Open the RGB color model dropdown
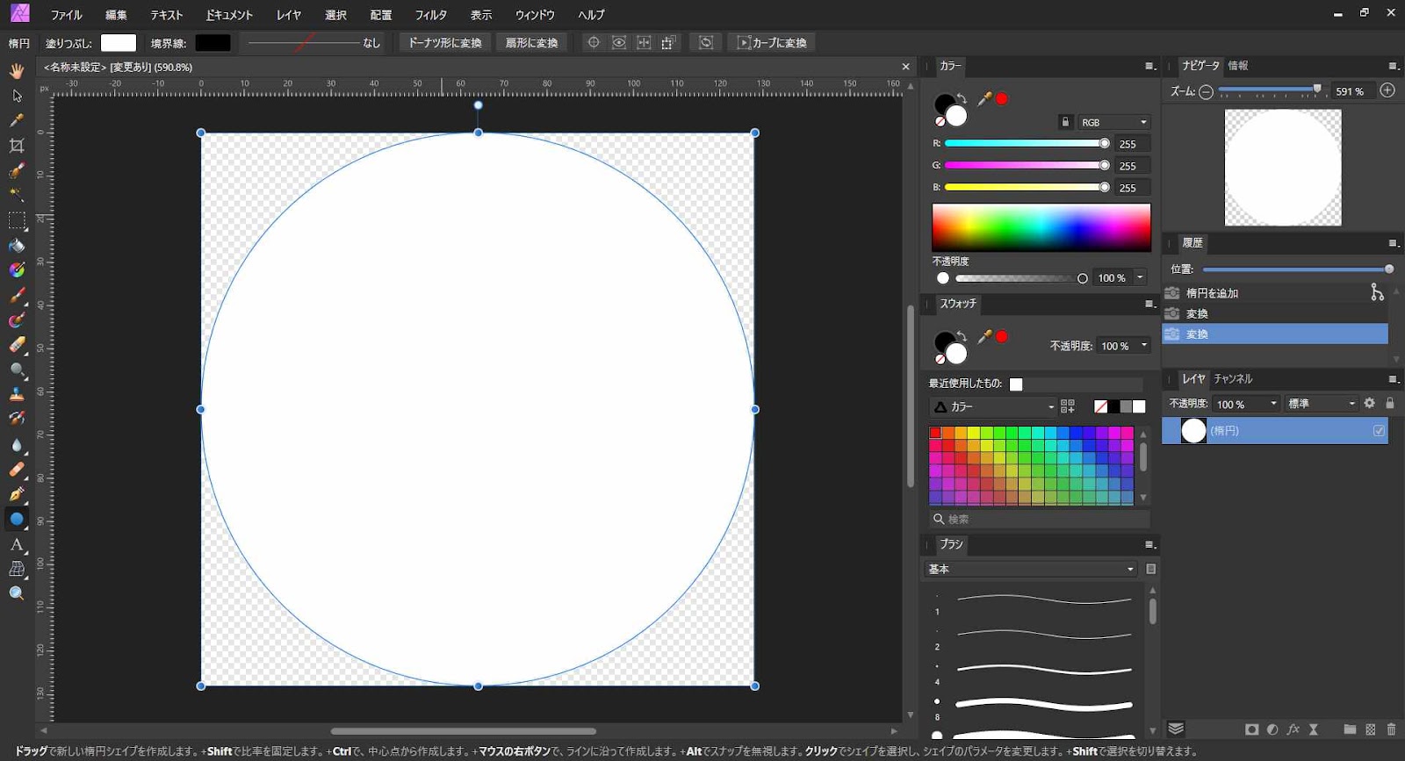Viewport: 1405px width, 761px height. click(1113, 122)
